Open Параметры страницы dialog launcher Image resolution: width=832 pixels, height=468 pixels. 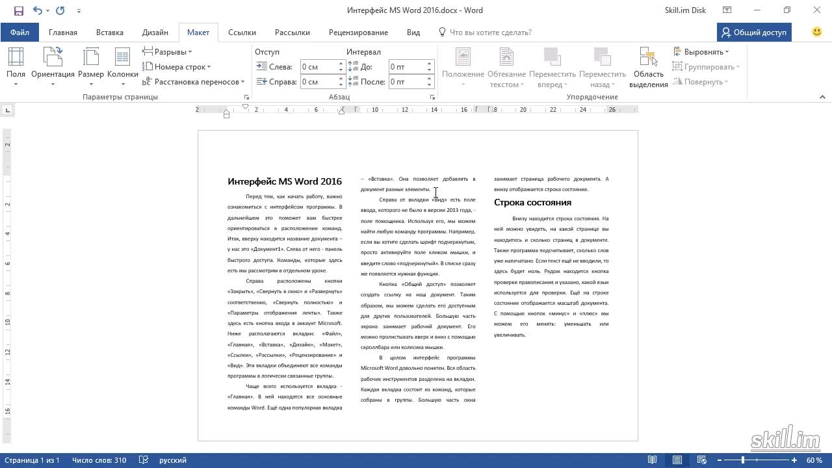tap(246, 97)
